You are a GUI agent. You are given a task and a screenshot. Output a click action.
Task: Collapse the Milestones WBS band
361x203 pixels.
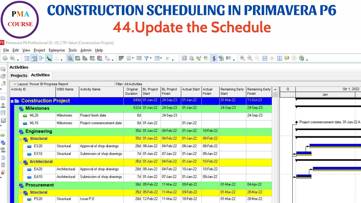(x=16, y=109)
